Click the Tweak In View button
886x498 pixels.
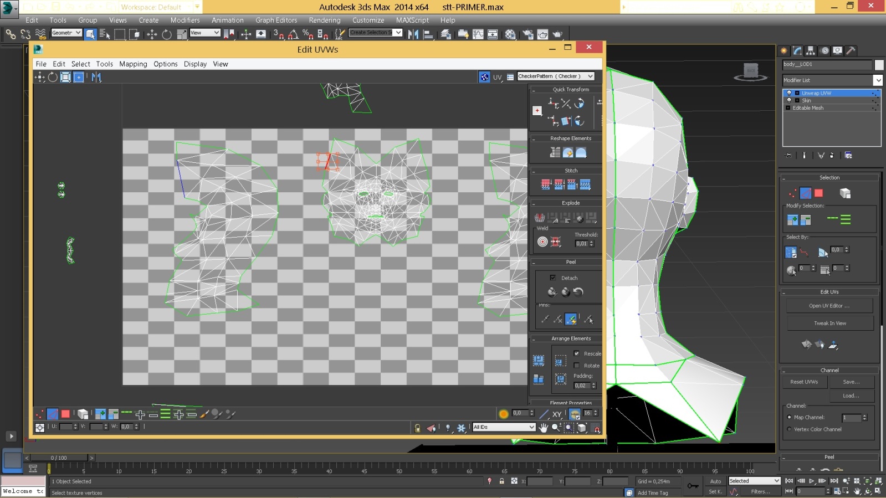pyautogui.click(x=829, y=324)
